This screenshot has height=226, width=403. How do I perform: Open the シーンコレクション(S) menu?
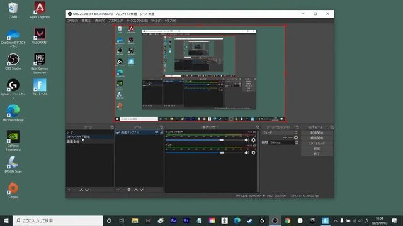coord(137,21)
